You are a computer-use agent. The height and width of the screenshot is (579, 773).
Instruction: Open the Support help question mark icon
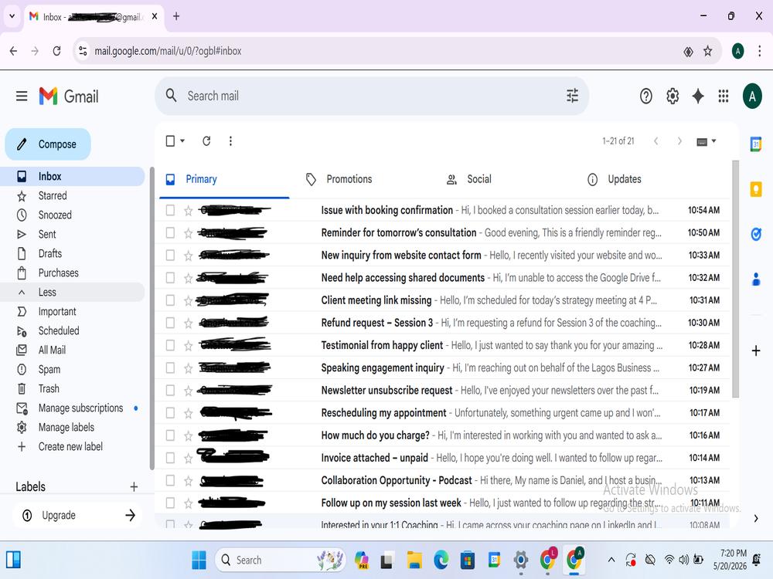[645, 96]
